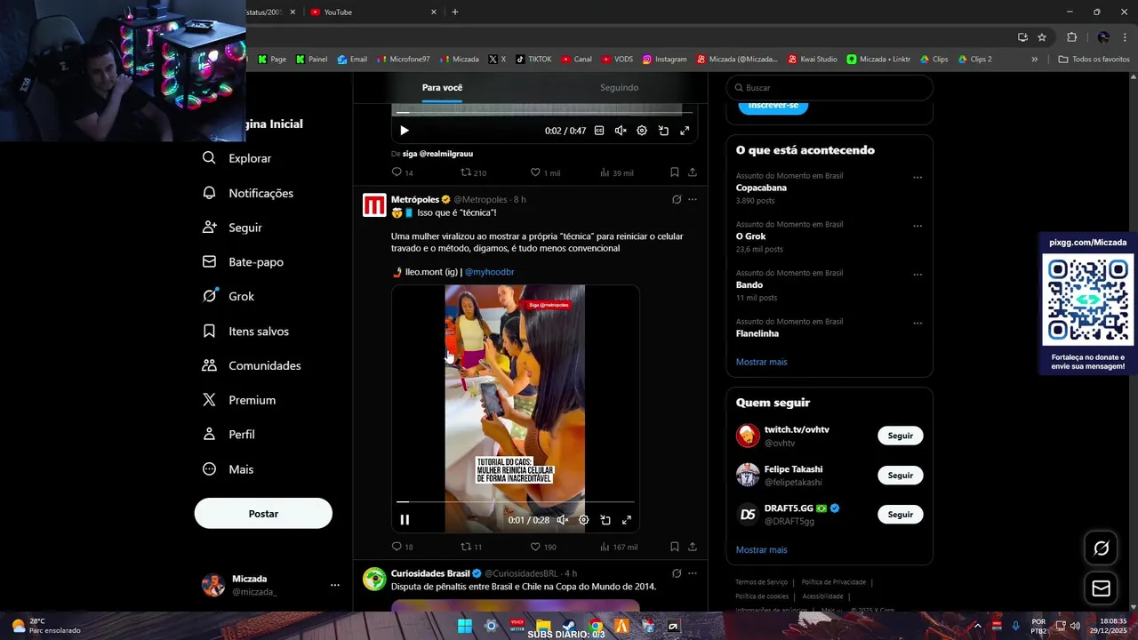The height and width of the screenshot is (640, 1138).
Task: Open Grok explain on Metrópoles post
Action: tap(677, 199)
